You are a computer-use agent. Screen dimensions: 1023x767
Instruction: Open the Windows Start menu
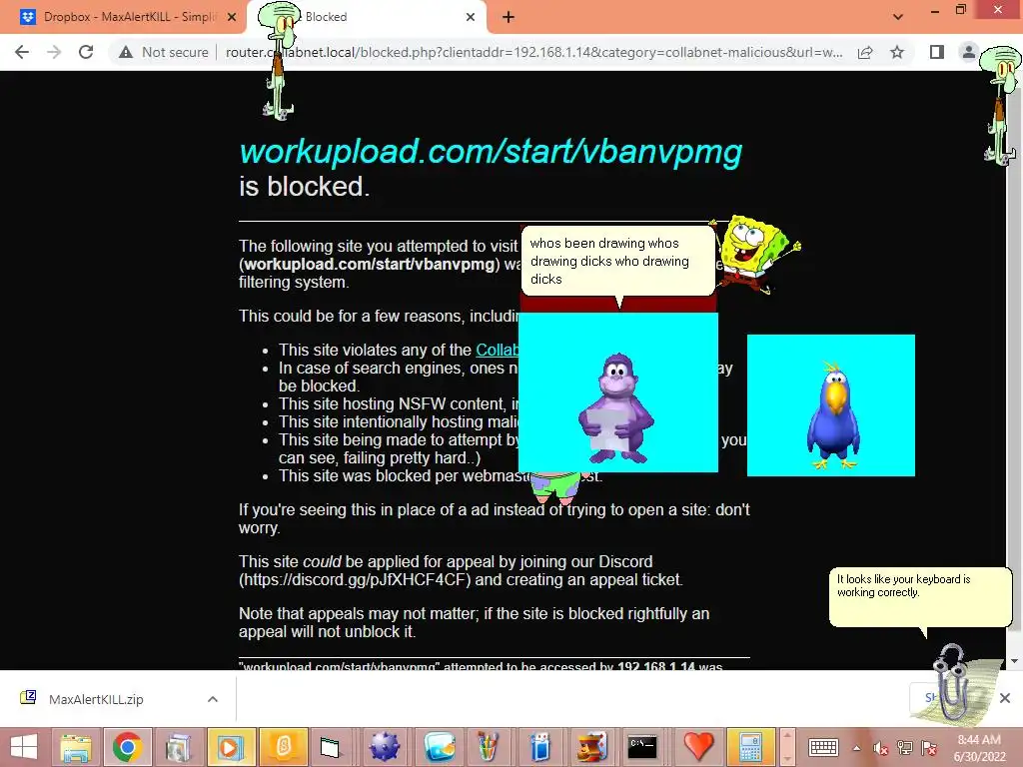24,747
